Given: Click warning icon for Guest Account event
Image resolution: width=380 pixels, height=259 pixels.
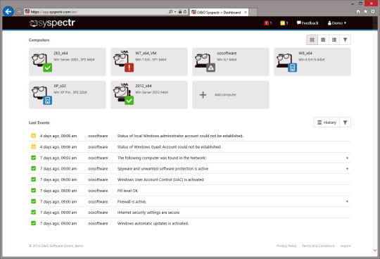Looking at the screenshot, I should tap(34, 146).
